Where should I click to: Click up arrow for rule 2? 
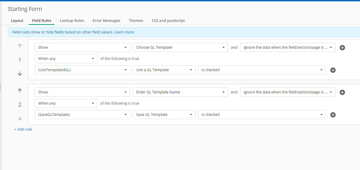tap(20, 90)
